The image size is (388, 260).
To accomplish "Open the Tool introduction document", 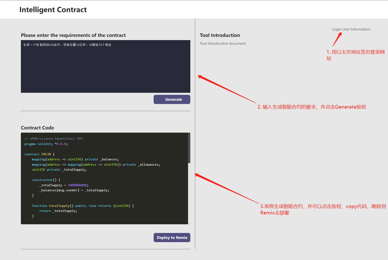I will [222, 43].
